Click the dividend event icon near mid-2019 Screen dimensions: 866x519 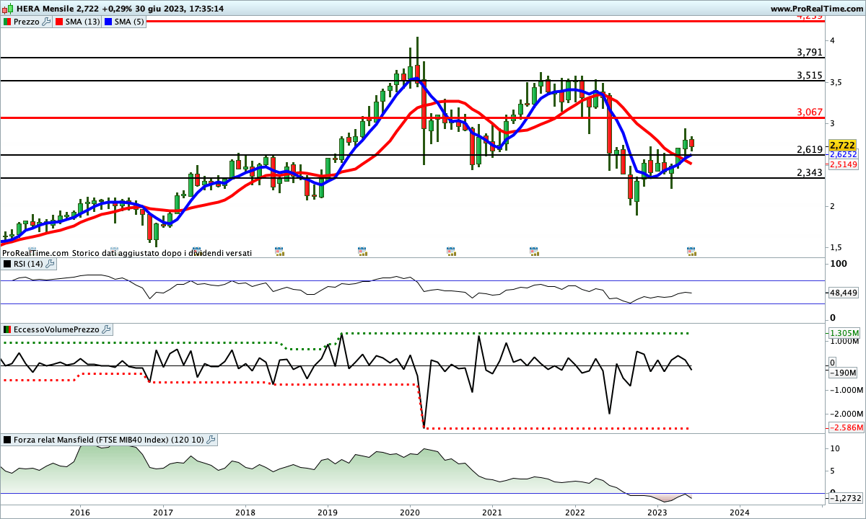pos(363,252)
